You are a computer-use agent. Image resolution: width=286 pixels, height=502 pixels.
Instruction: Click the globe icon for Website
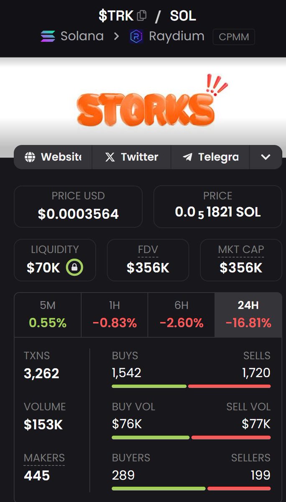point(30,157)
